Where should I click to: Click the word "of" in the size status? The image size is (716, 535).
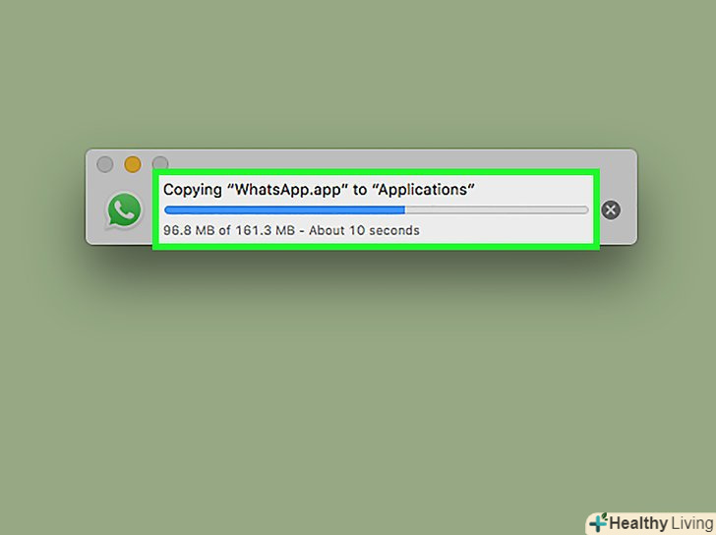[224, 230]
